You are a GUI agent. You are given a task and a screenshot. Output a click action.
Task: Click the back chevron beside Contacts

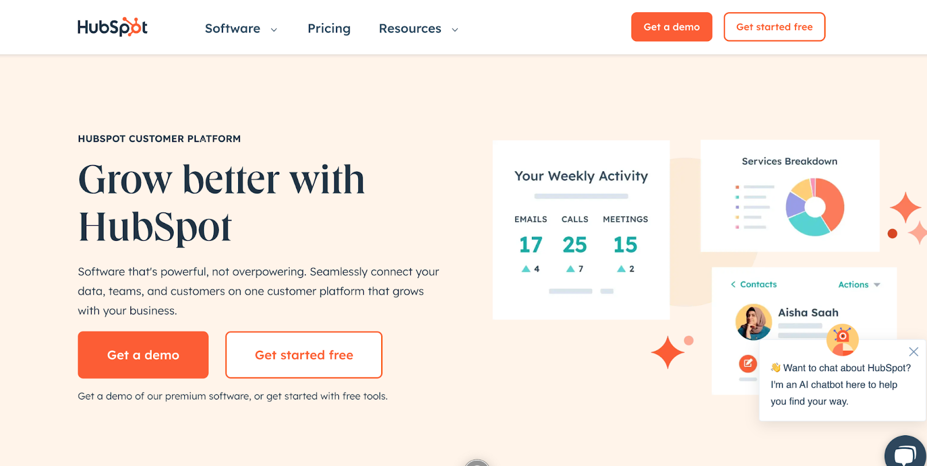point(733,284)
